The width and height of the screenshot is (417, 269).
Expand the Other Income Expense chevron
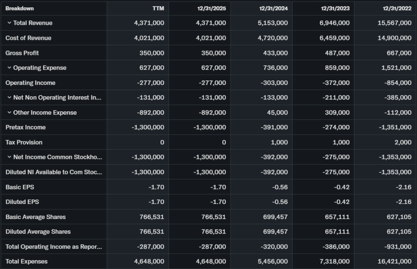(9, 113)
